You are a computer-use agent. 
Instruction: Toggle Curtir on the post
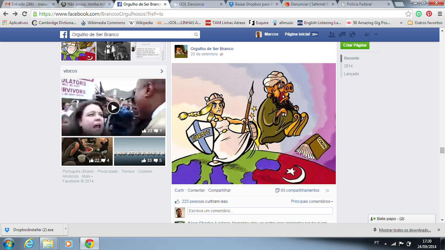tap(179, 190)
